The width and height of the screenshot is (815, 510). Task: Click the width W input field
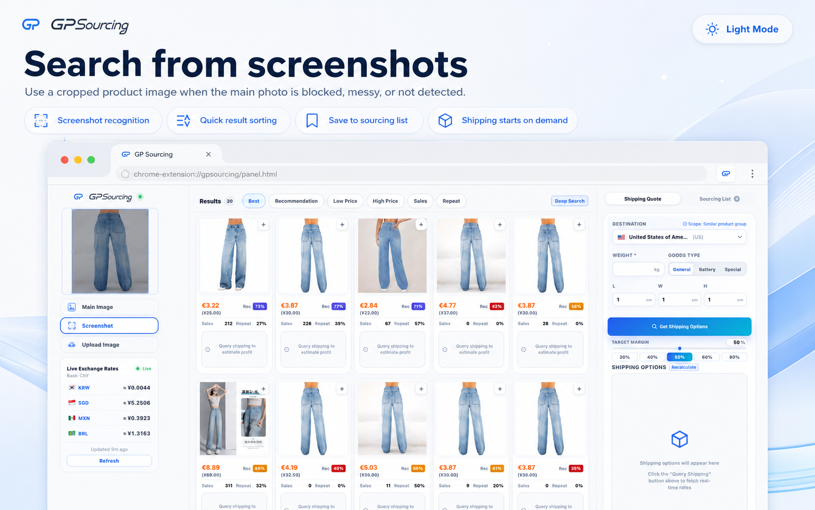(679, 300)
